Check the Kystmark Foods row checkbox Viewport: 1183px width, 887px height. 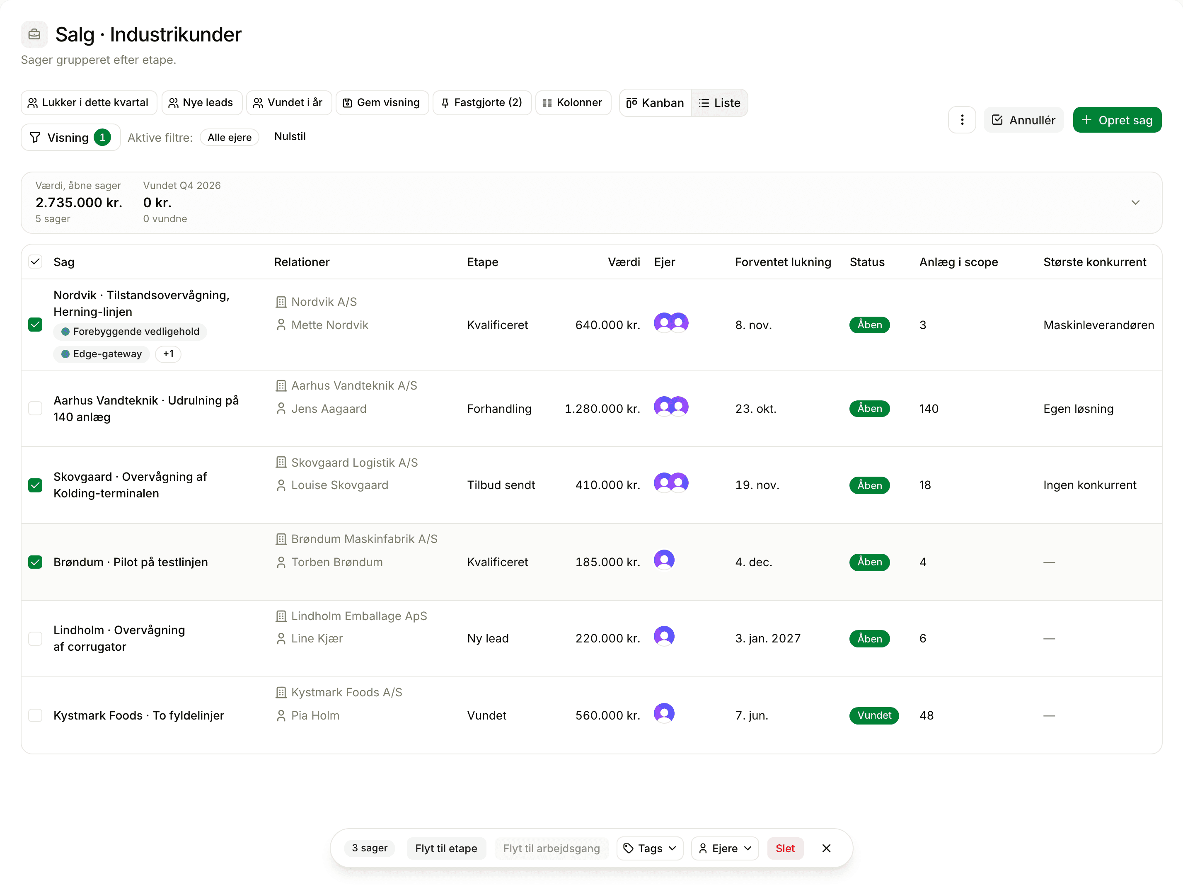(35, 715)
